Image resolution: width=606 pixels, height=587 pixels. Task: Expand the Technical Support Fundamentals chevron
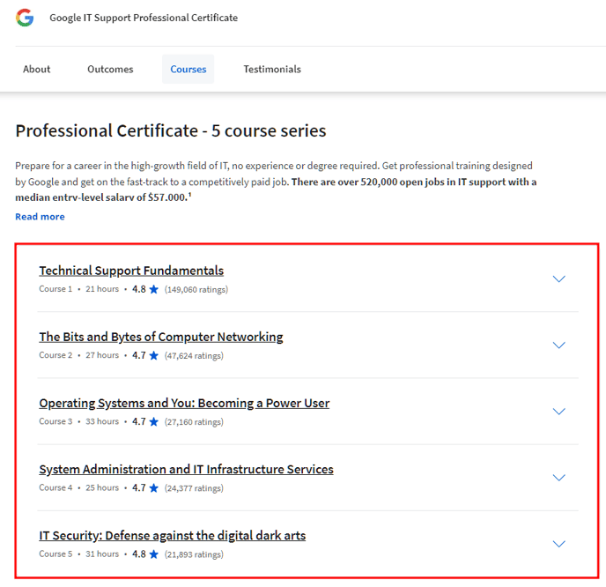[x=558, y=279]
